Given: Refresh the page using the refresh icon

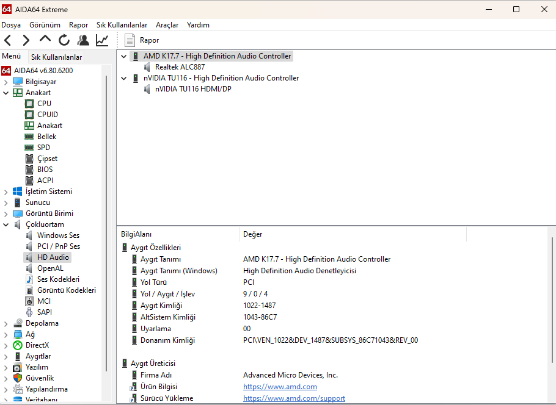Looking at the screenshot, I should [x=64, y=40].
